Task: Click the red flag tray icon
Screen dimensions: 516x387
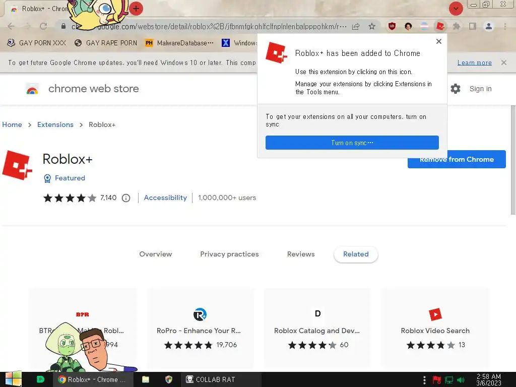Action: coord(437,380)
